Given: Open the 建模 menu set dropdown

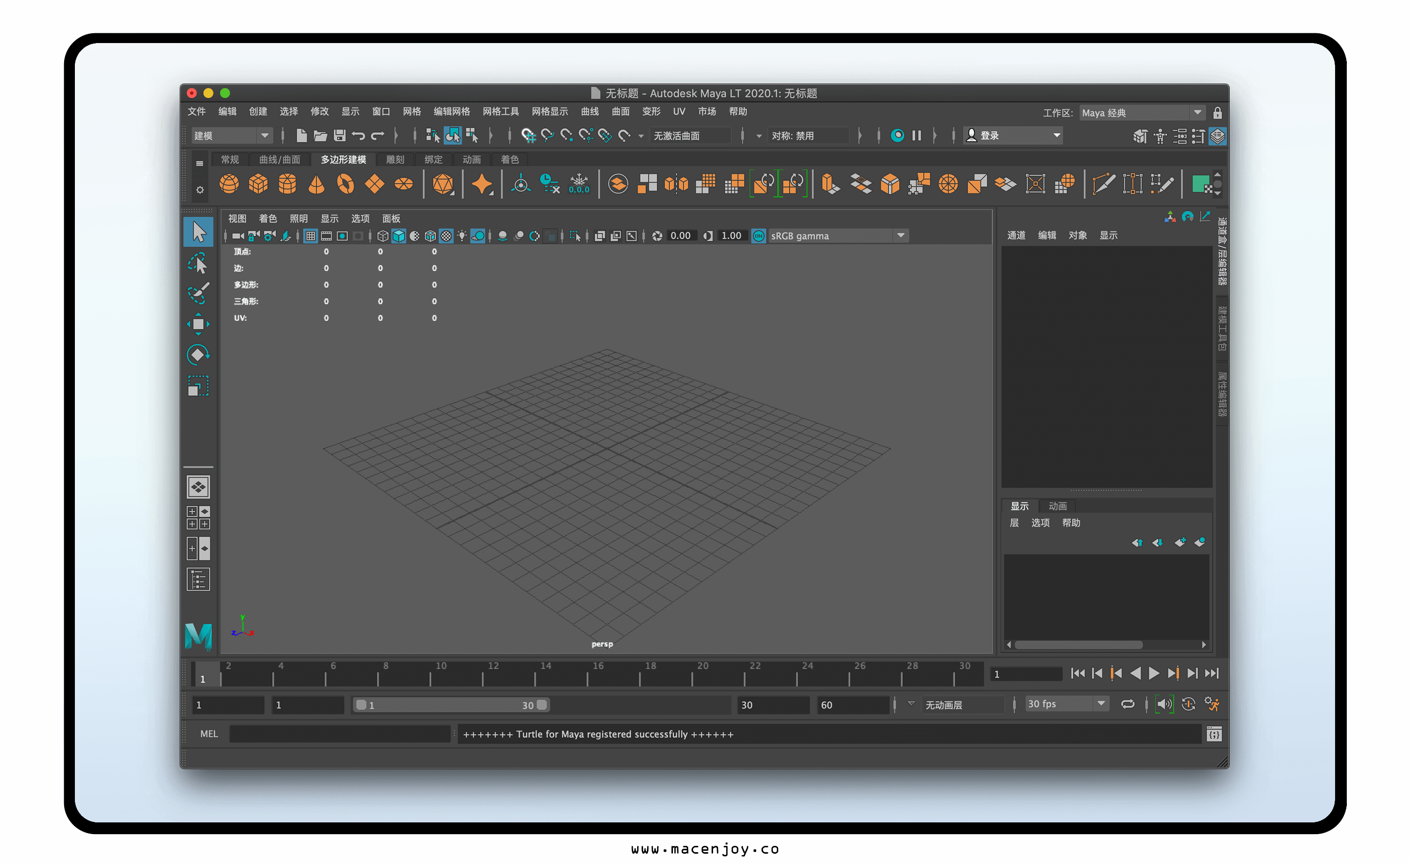Looking at the screenshot, I should pyautogui.click(x=231, y=136).
